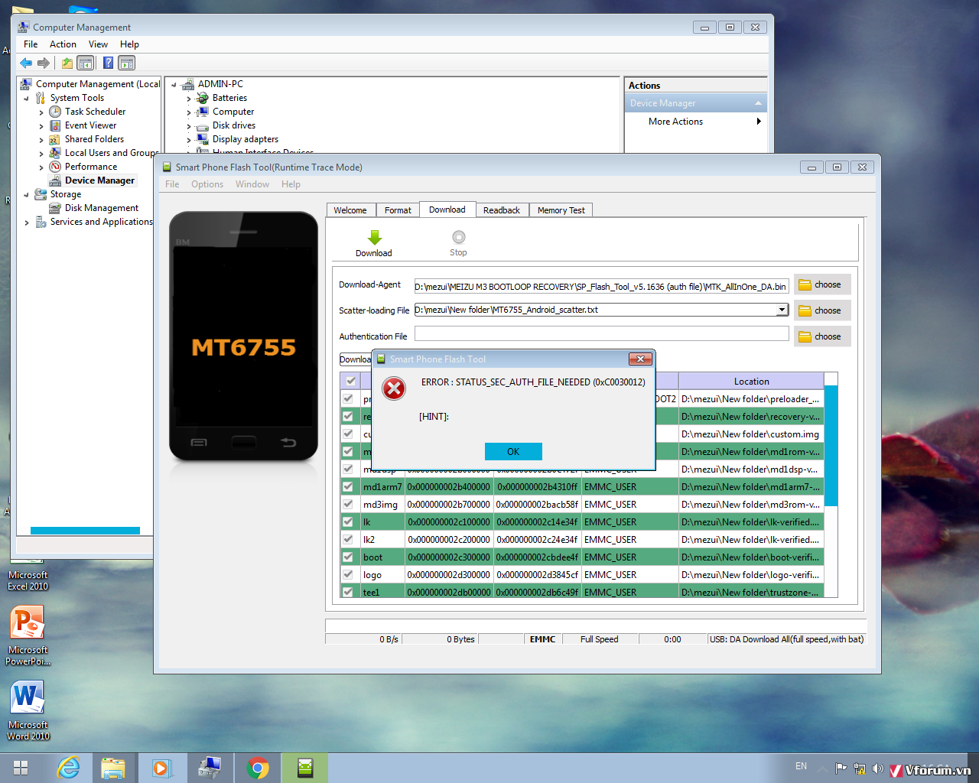The width and height of the screenshot is (979, 783).
Task: Uncheck the tee1 partition checkbox
Action: point(348,592)
